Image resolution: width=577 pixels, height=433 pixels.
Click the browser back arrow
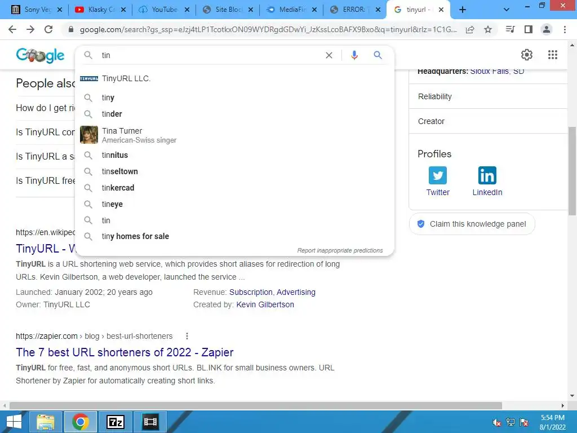click(x=12, y=29)
